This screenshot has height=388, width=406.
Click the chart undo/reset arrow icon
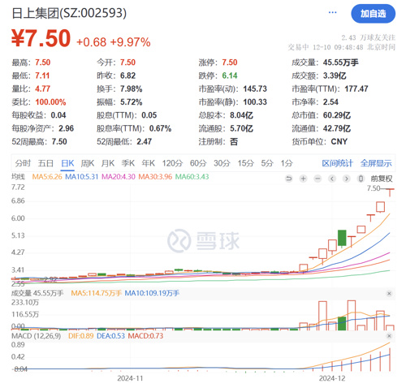point(289,179)
